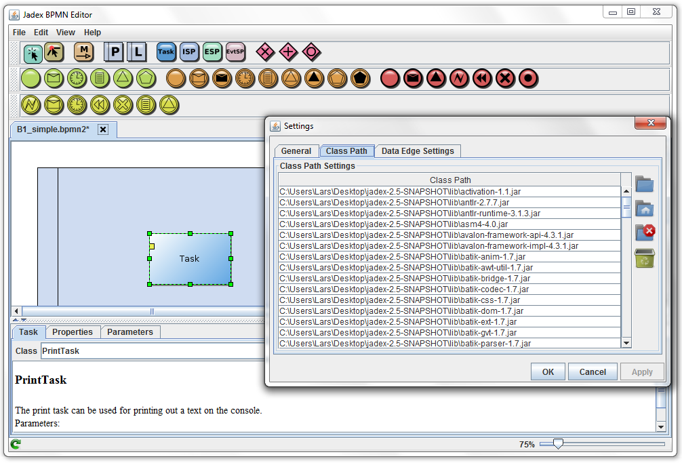Screen dimensions: 682x463
Task: Add a folder to the class path
Action: point(644,184)
